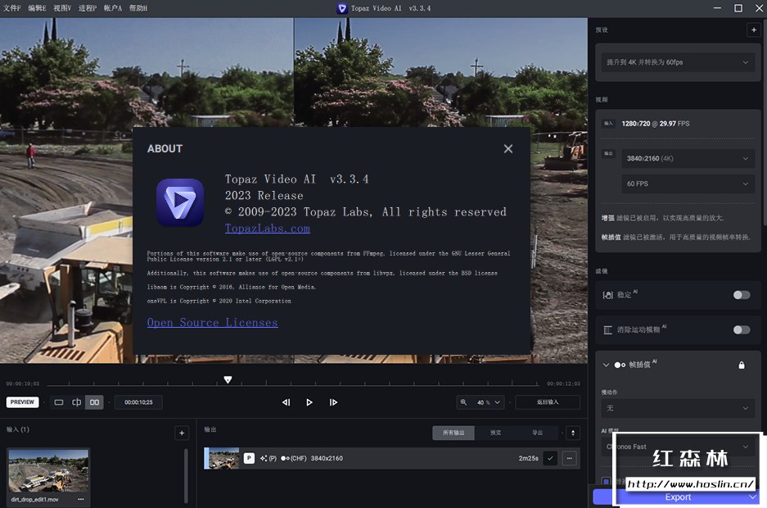Open the 帮助H menu
The image size is (767, 508).
138,8
